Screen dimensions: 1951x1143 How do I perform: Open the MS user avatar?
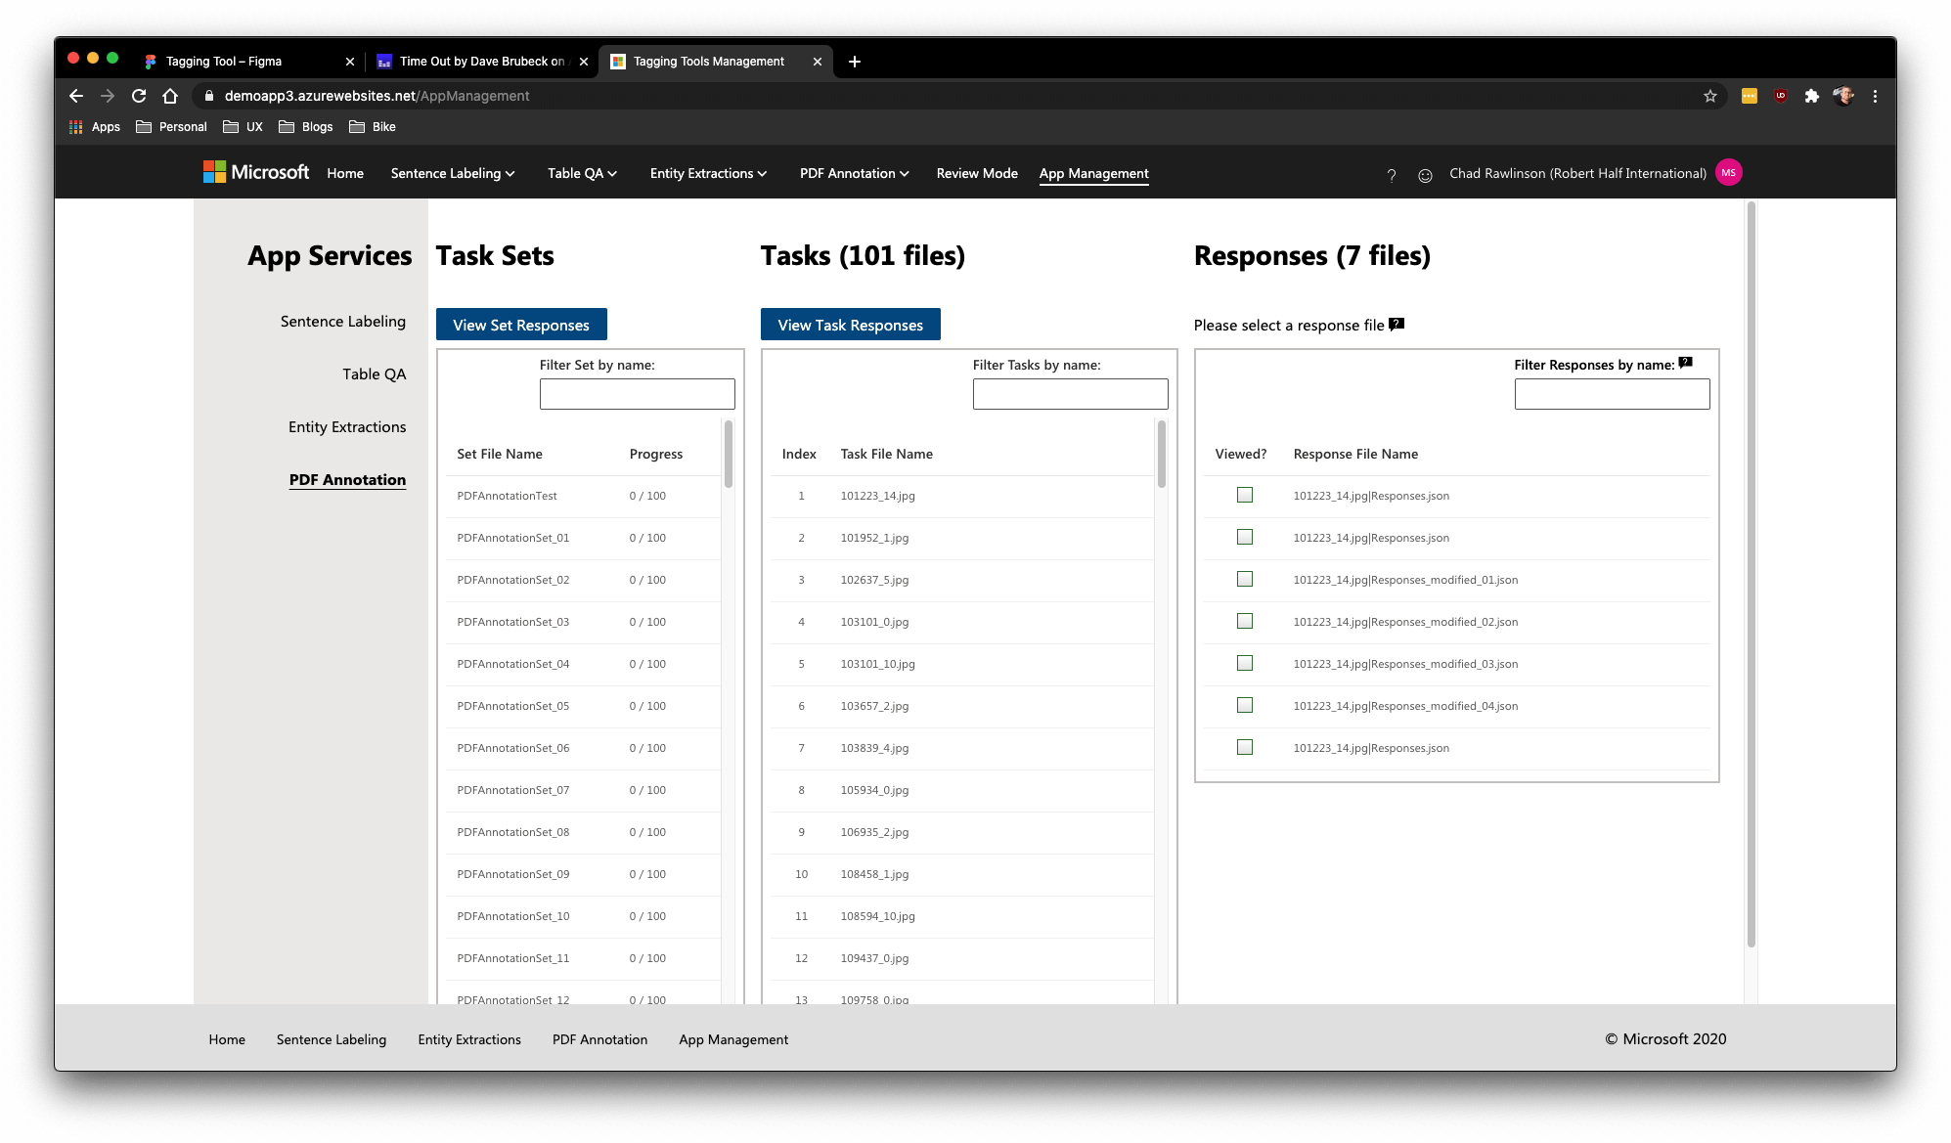click(1728, 173)
